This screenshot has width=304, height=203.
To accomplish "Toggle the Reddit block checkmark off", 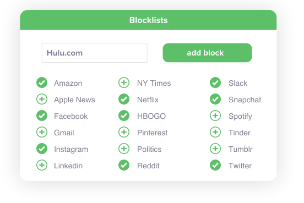I will 124,165.
